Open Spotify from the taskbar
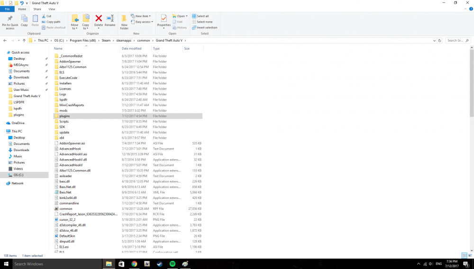 tap(173, 264)
